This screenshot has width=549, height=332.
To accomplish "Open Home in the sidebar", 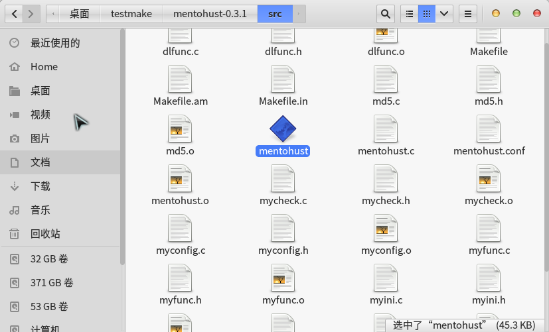I will 60,67.
